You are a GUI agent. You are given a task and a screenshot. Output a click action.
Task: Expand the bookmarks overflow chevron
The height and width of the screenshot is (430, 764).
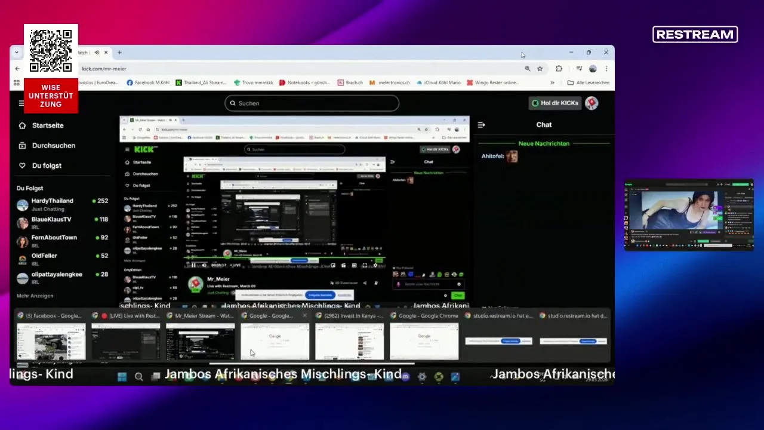click(552, 82)
